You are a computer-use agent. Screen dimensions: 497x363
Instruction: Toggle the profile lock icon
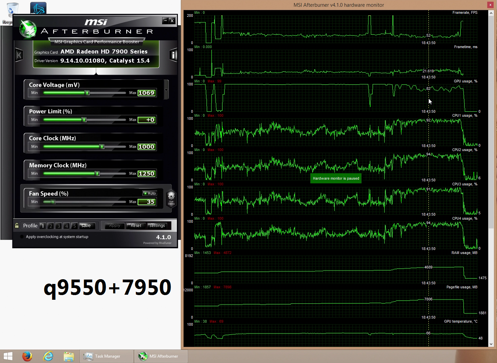pyautogui.click(x=16, y=226)
